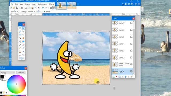Select the Move Selected Pixels tool
This screenshot has height=96, width=171.
click(x=23, y=28)
